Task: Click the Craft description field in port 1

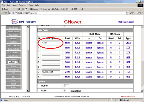Action: [x=51, y=43]
